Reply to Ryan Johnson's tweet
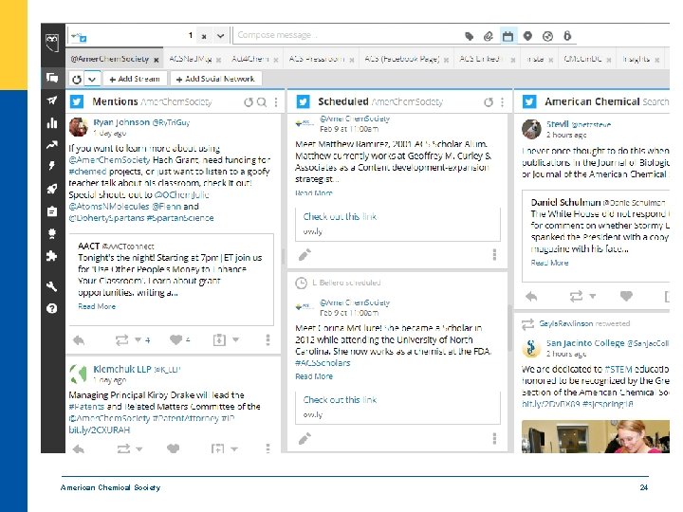Screen dimensions: 683x512 (x=79, y=340)
